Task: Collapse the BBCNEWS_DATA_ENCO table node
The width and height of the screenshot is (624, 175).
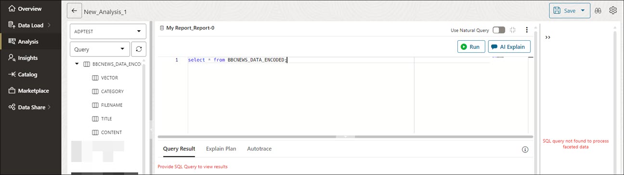Action: click(77, 64)
